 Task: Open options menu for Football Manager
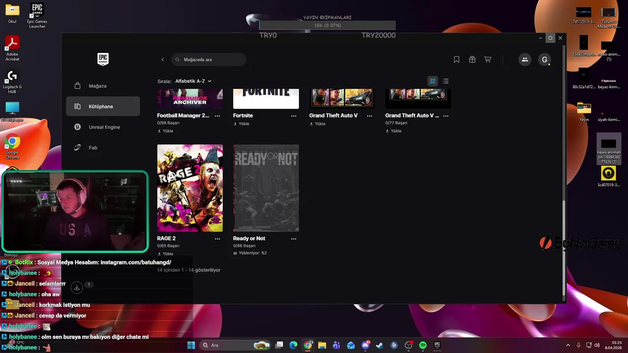coord(217,116)
